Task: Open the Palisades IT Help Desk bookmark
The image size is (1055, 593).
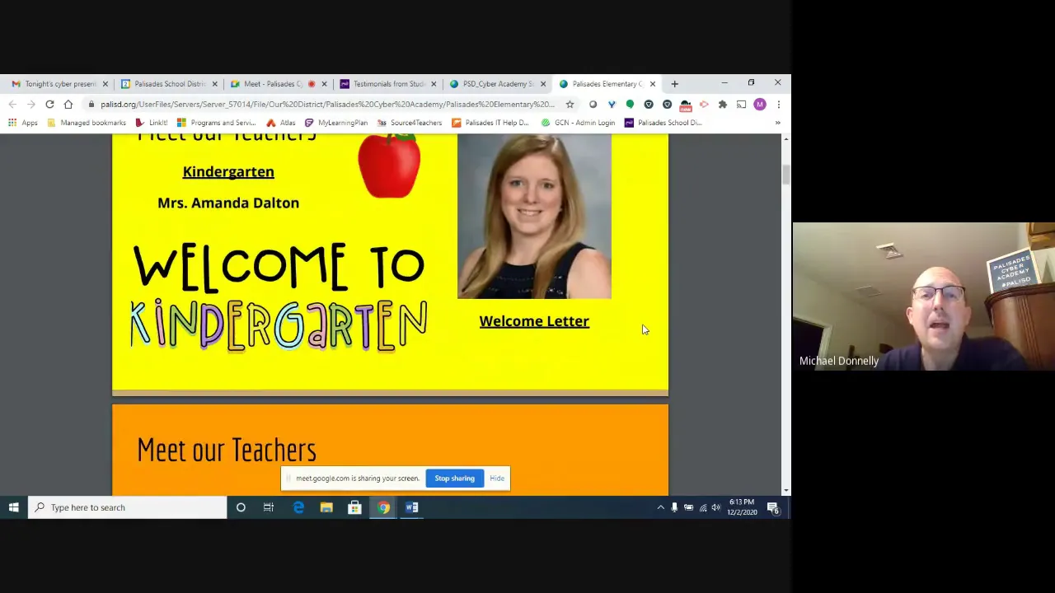Action: tap(490, 123)
